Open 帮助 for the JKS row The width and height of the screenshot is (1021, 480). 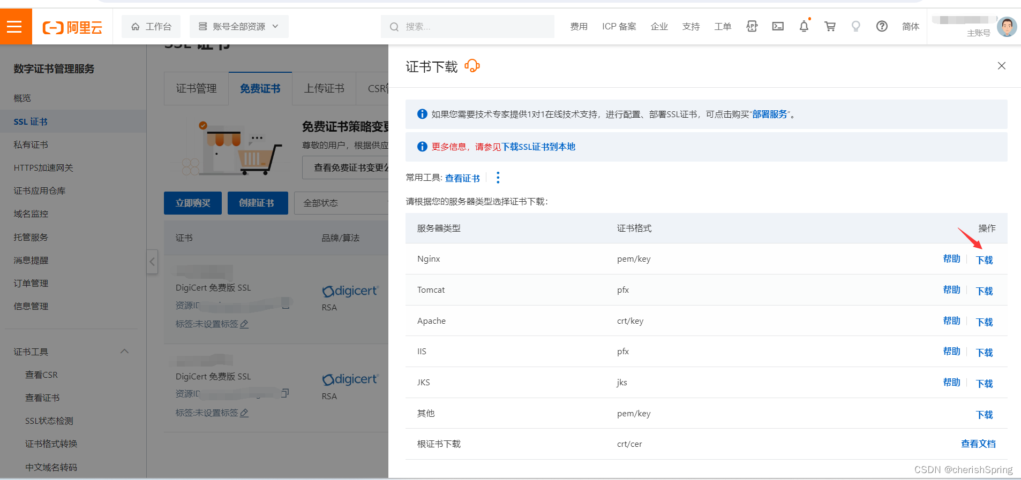[x=951, y=383]
